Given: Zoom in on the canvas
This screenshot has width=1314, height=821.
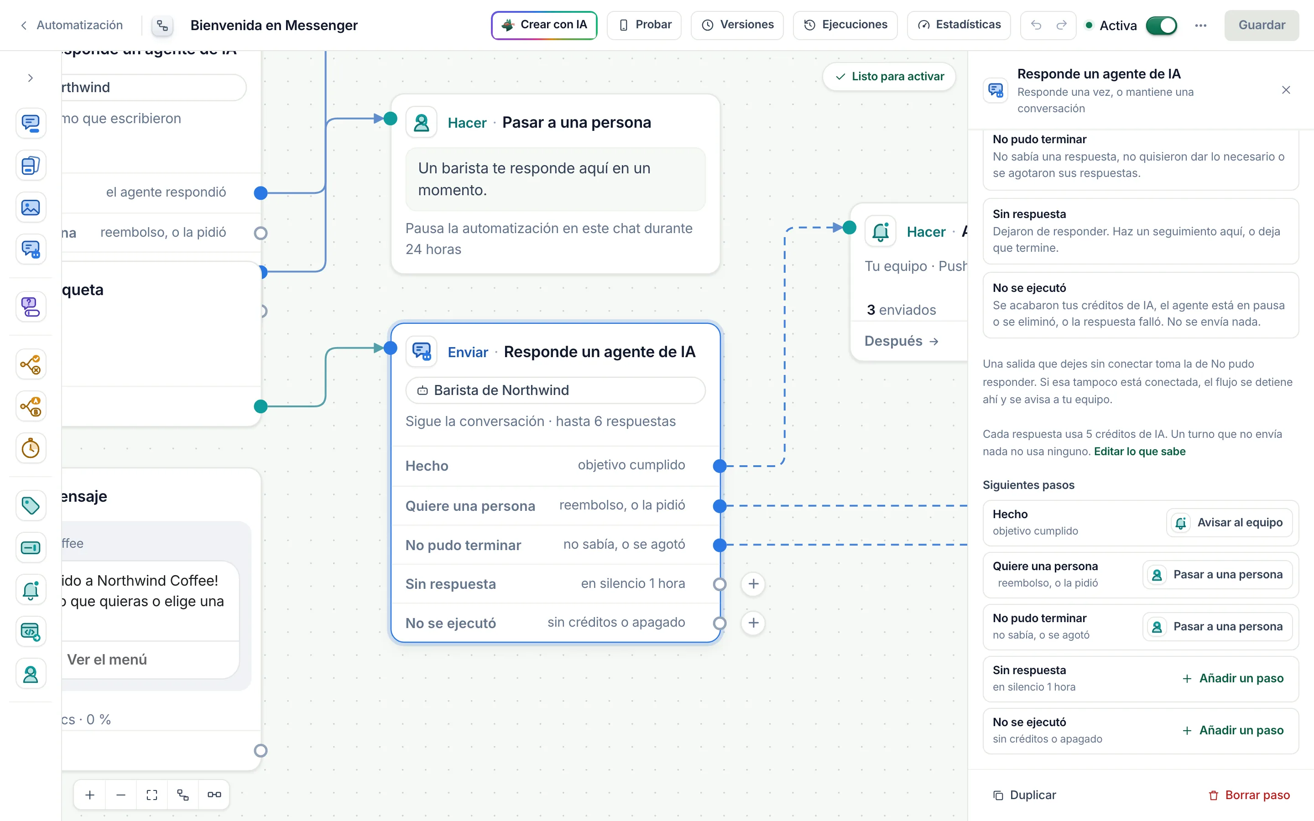Looking at the screenshot, I should 89,795.
